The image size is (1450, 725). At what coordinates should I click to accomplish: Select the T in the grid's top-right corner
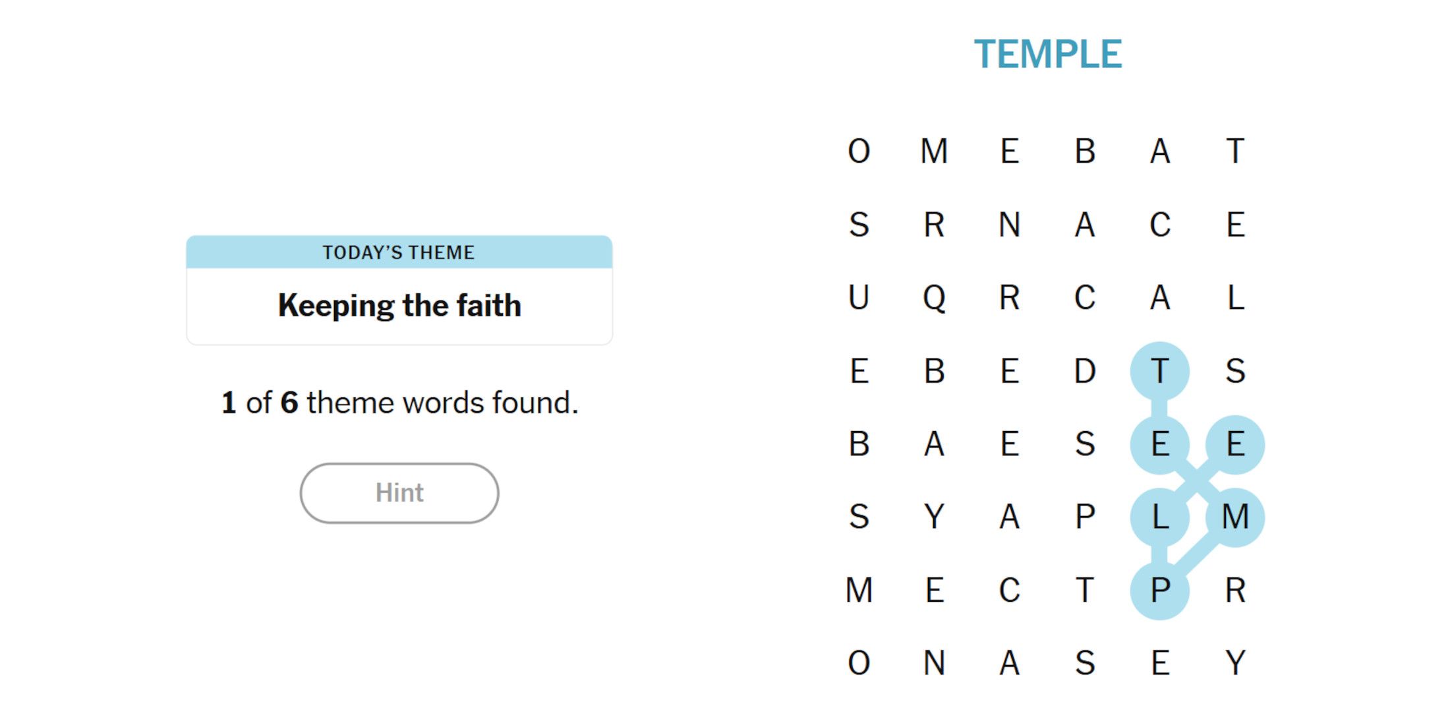coord(1235,152)
